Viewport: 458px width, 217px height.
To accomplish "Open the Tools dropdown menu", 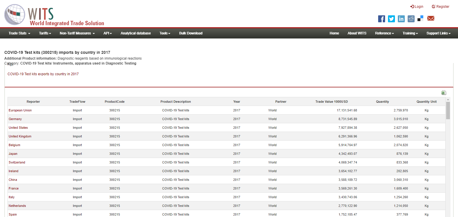I will click(x=165, y=33).
